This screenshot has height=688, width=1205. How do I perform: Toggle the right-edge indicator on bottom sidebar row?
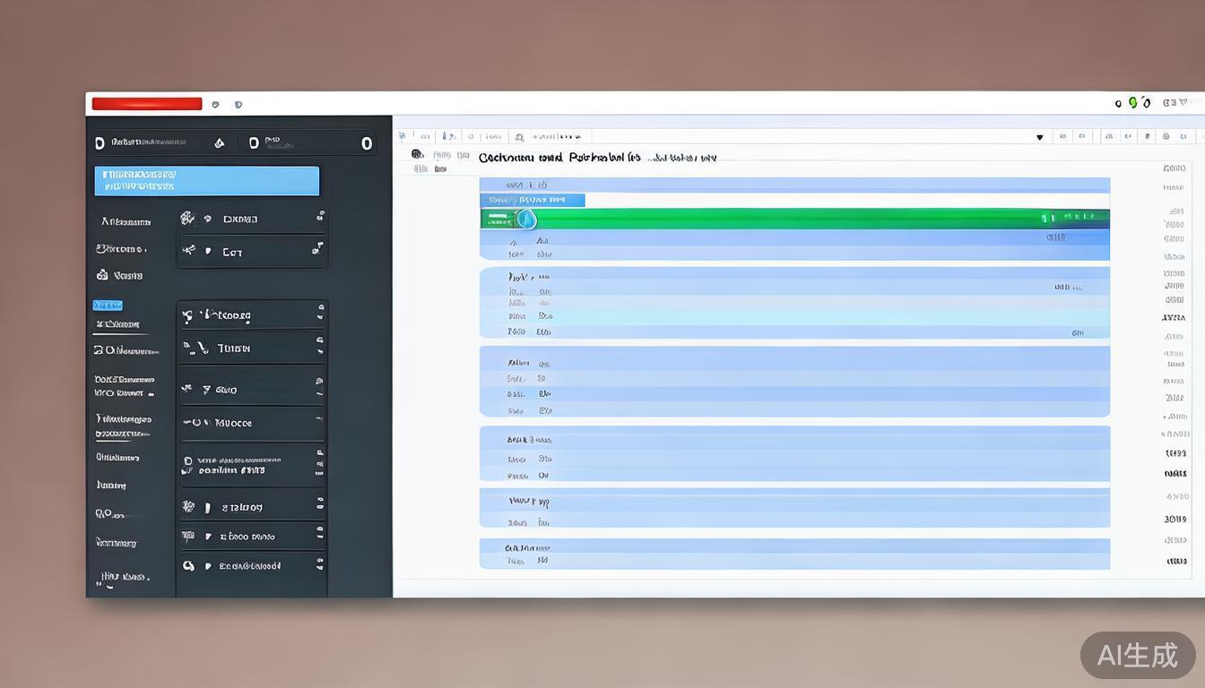click(x=319, y=565)
